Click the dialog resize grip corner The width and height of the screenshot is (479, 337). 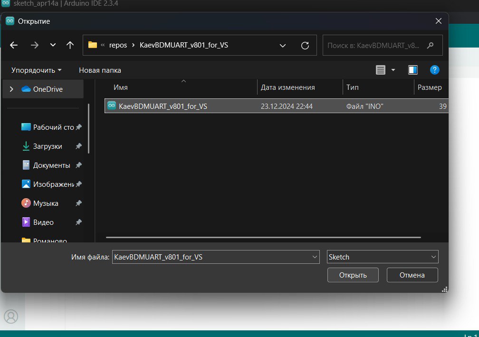point(445,289)
